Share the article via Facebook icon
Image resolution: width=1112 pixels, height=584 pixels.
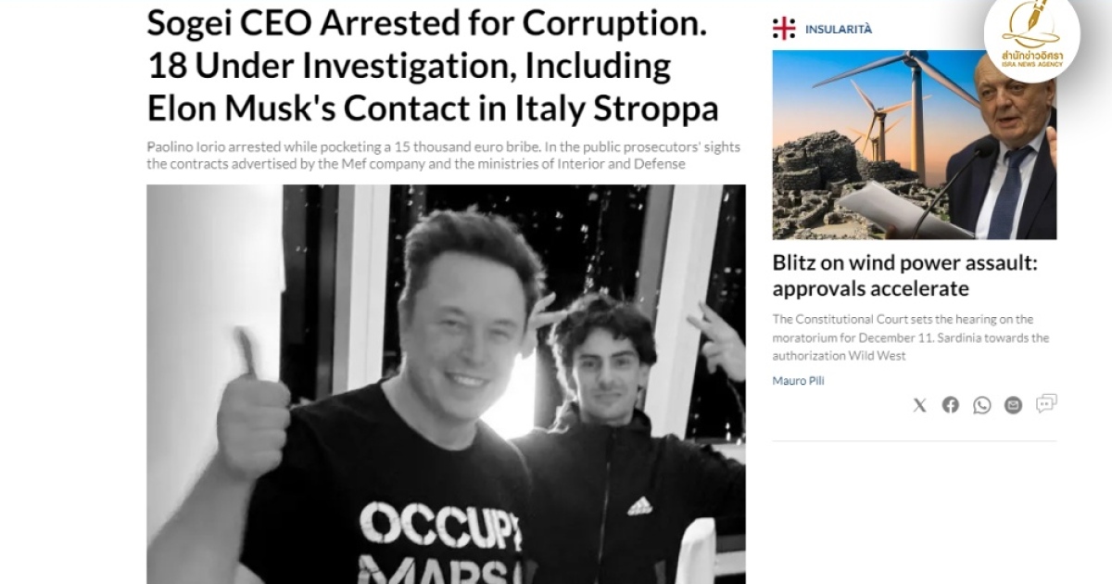(951, 405)
